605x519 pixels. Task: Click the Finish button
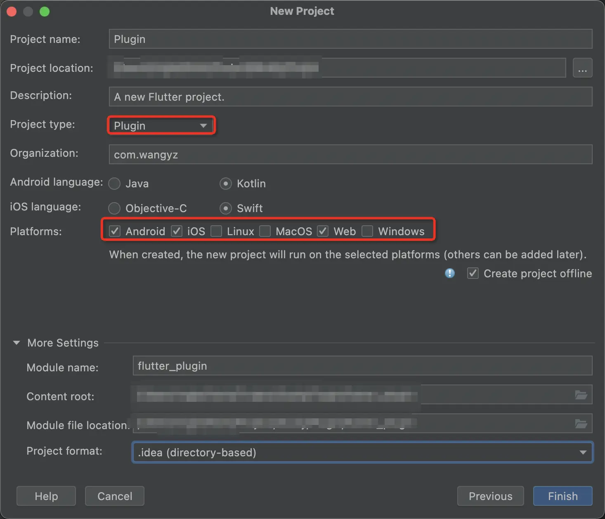coord(562,496)
